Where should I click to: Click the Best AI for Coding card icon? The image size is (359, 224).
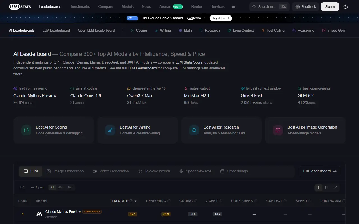pos(26,130)
